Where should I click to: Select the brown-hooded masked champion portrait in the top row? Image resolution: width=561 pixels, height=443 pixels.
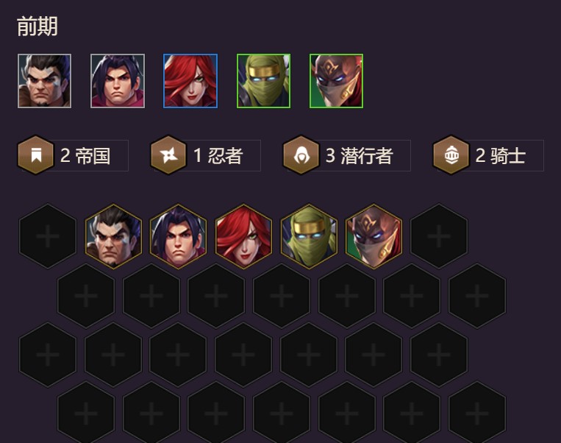tap(336, 81)
